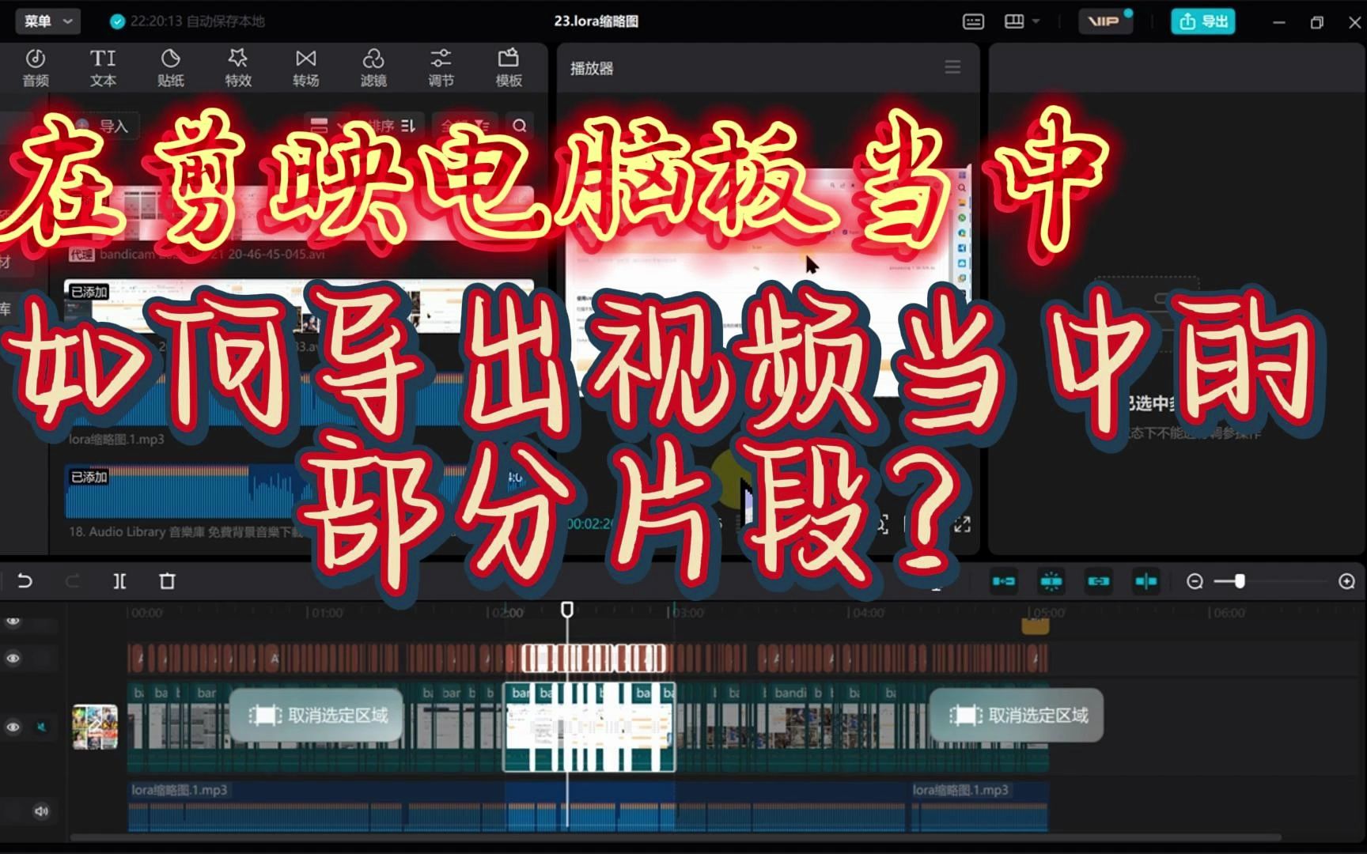Hide the topmost timeline track
The height and width of the screenshot is (854, 1367).
pos(13,622)
